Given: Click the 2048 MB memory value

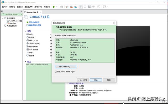Looking at the screenshot, I should click(73, 55).
